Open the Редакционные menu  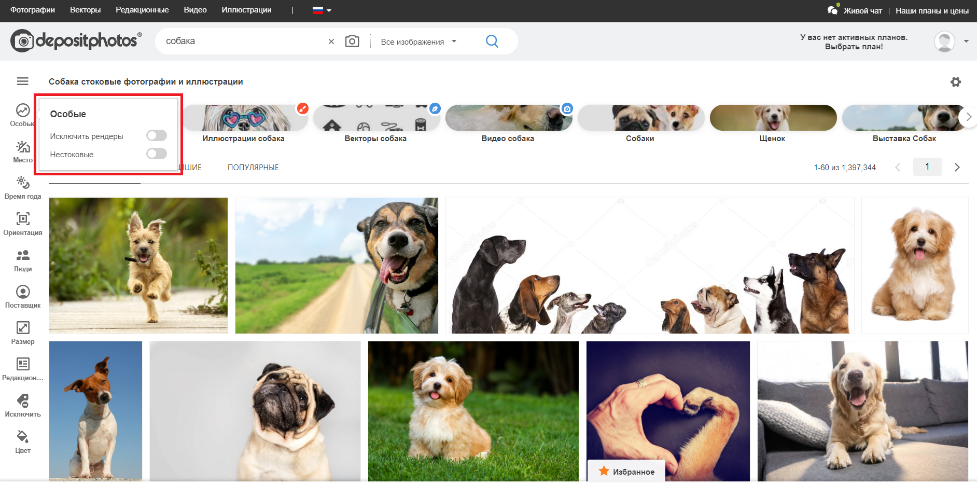click(x=142, y=10)
